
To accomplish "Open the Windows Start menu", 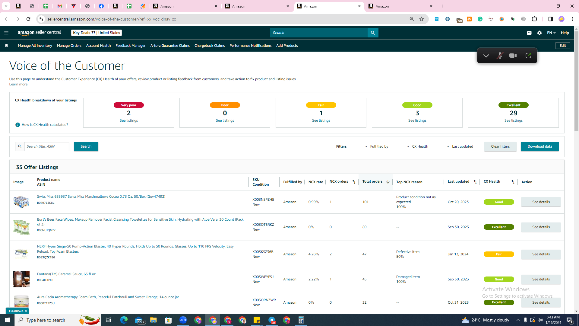I will (x=7, y=320).
